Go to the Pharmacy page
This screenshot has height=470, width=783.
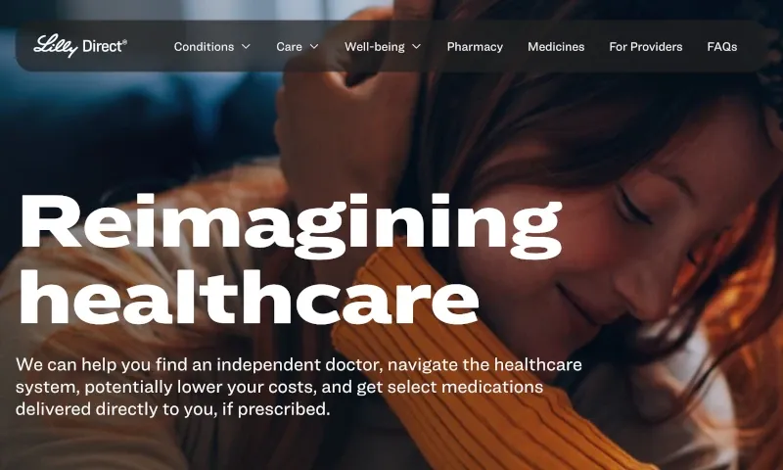475,46
